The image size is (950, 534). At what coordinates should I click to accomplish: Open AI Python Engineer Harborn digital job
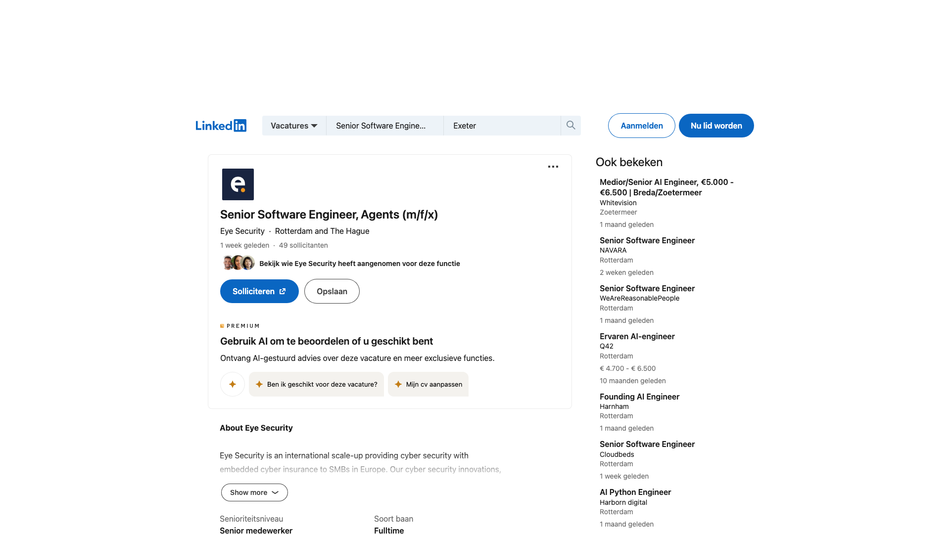pyautogui.click(x=635, y=492)
